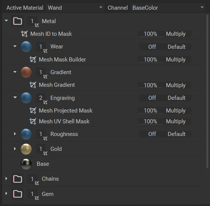Click the Metal folder icon
This screenshot has width=210, height=206.
[18, 21]
